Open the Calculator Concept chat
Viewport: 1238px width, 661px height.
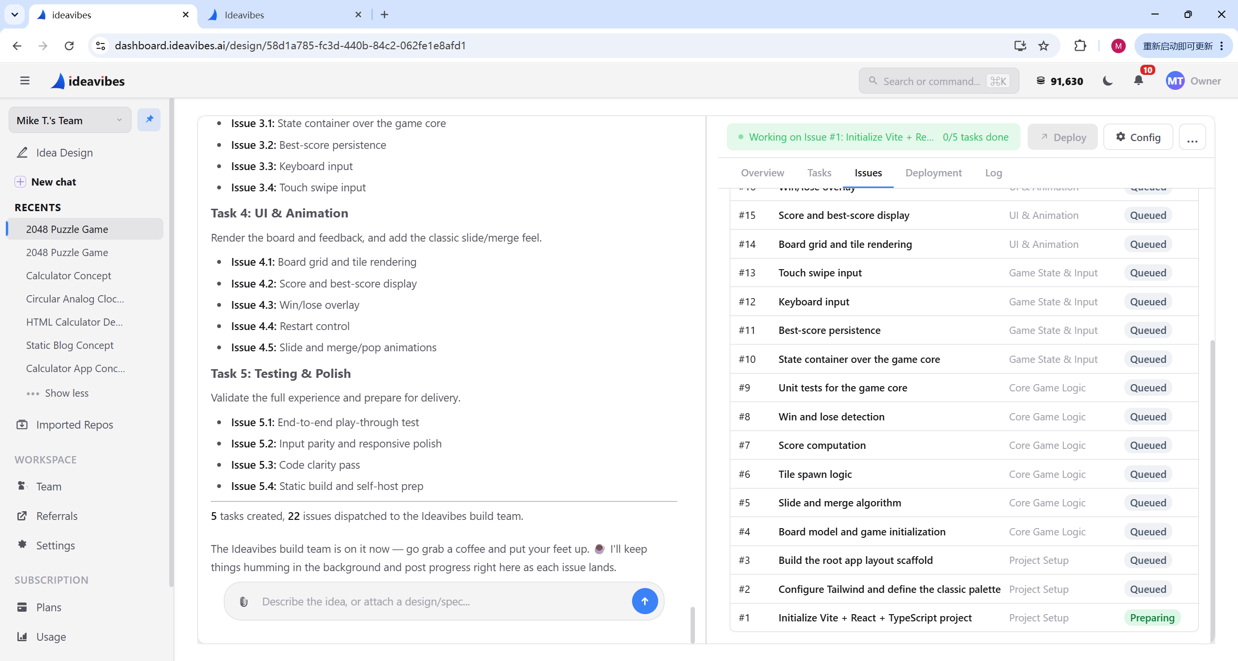pos(69,275)
